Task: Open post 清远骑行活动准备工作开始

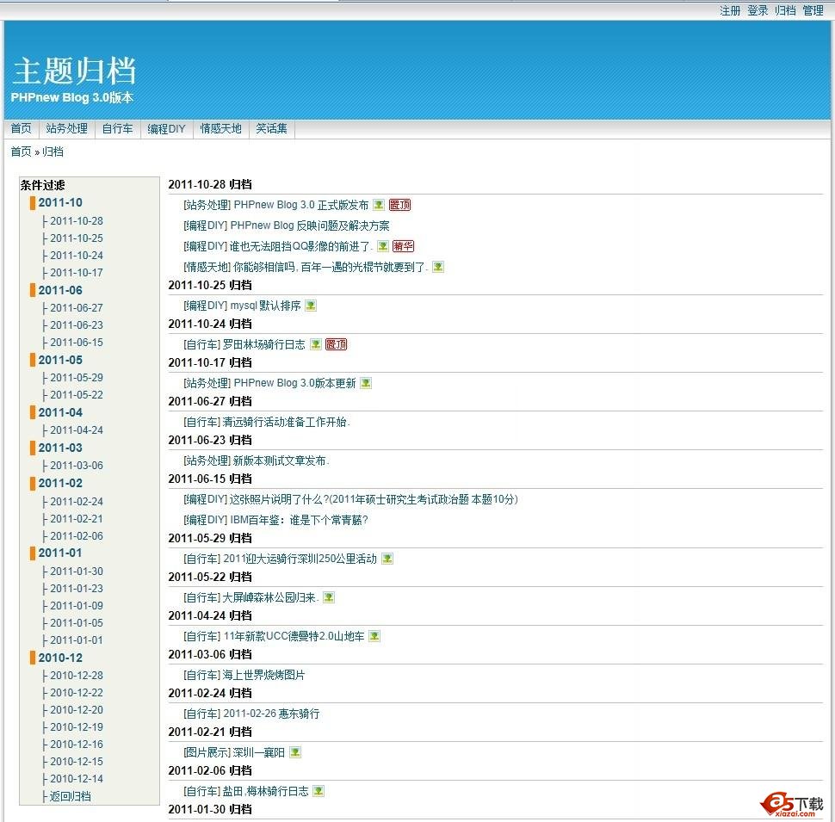Action: pyautogui.click(x=286, y=422)
